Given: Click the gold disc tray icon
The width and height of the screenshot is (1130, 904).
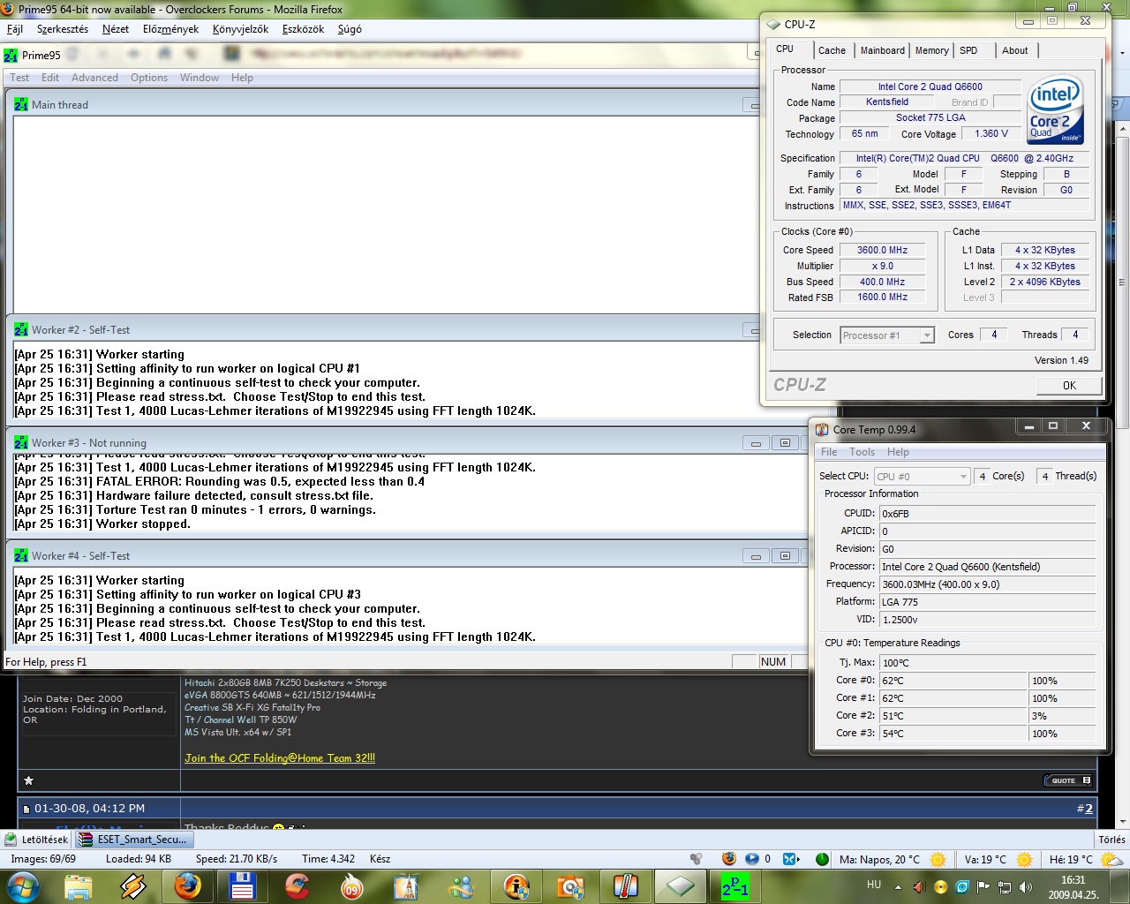Looking at the screenshot, I should pyautogui.click(x=941, y=887).
